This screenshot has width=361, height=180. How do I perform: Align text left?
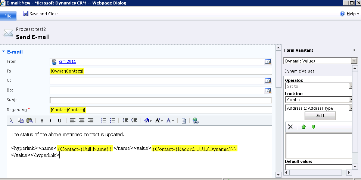pyautogui.click(x=73, y=120)
